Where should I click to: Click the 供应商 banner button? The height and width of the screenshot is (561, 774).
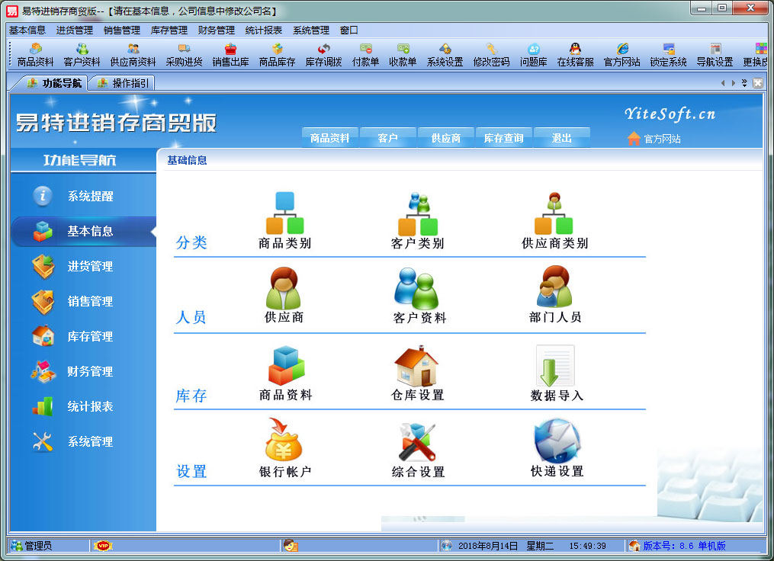click(x=446, y=138)
